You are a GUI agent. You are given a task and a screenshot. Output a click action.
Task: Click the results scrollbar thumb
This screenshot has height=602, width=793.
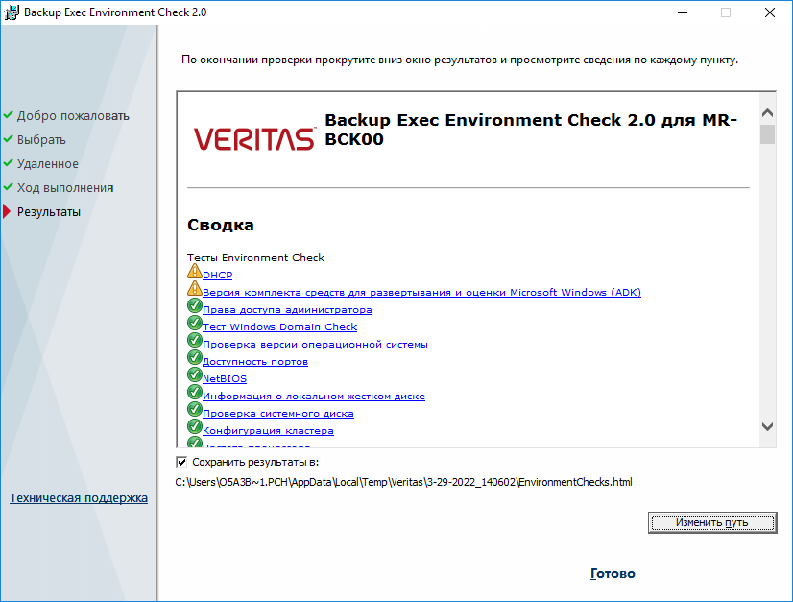point(767,134)
